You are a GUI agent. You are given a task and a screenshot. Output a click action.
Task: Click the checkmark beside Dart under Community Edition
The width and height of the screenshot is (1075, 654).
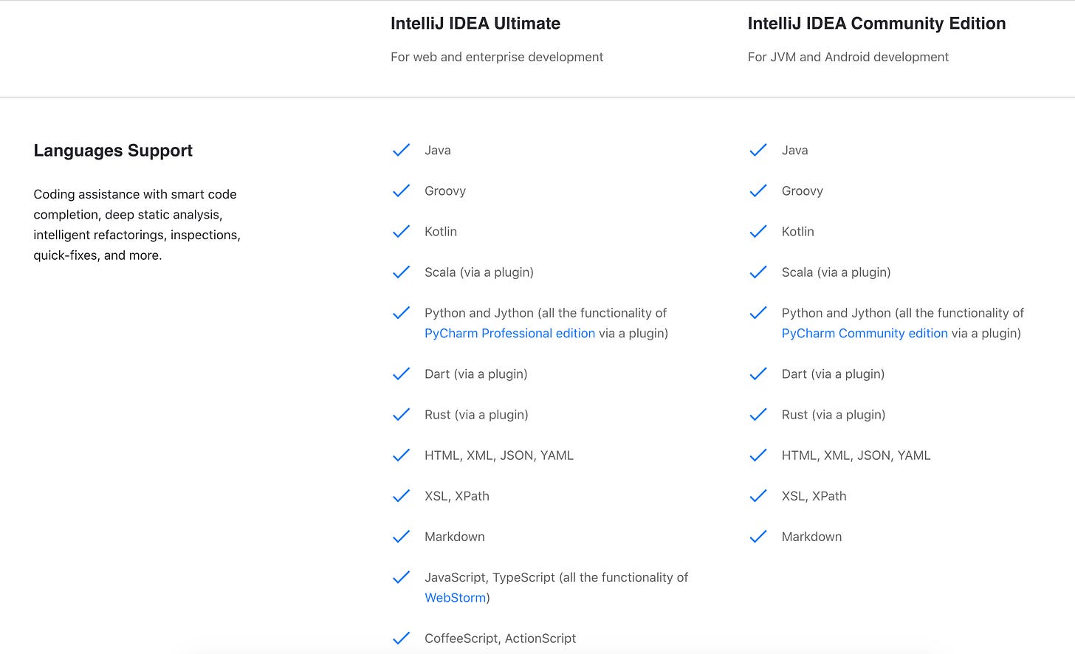(x=758, y=374)
